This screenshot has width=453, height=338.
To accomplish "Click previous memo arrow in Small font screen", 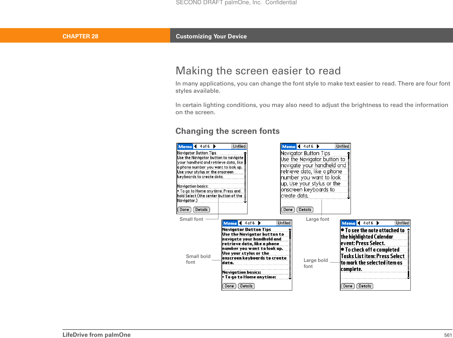I will (195, 146).
